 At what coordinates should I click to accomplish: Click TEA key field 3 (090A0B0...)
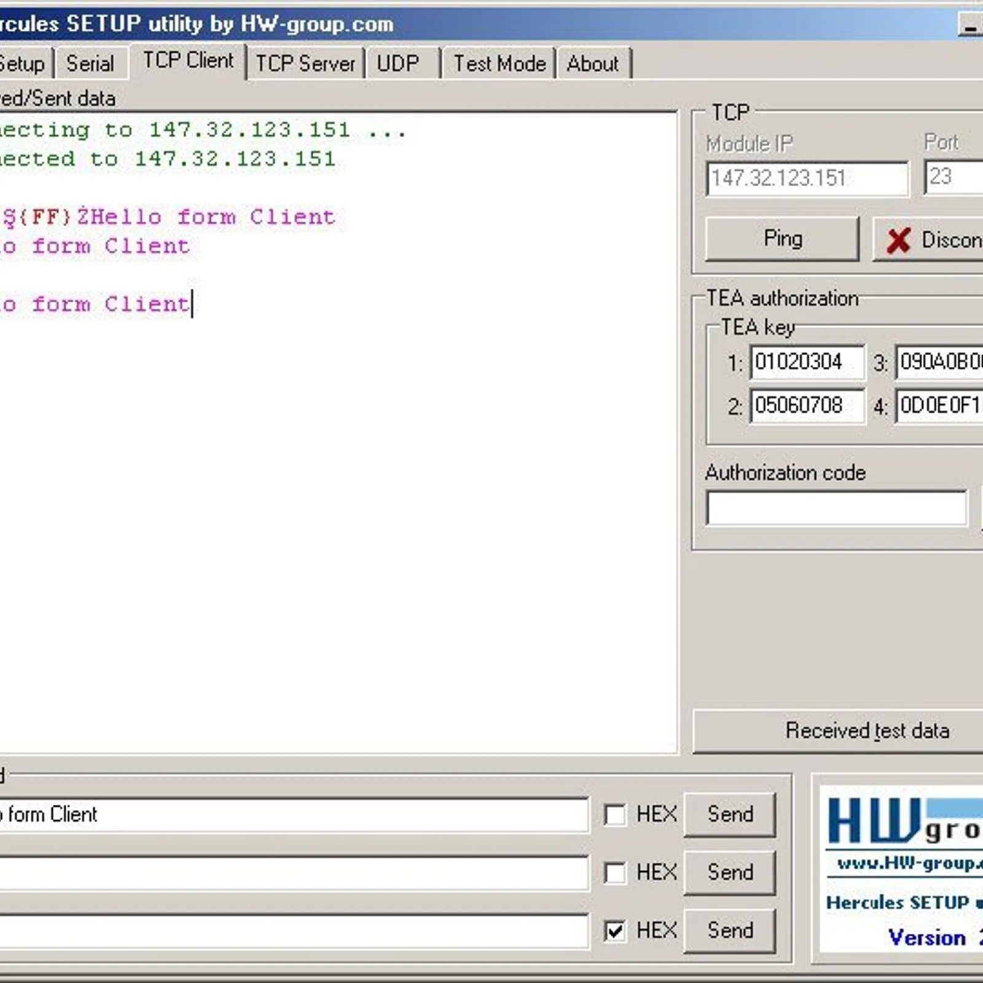(x=939, y=362)
